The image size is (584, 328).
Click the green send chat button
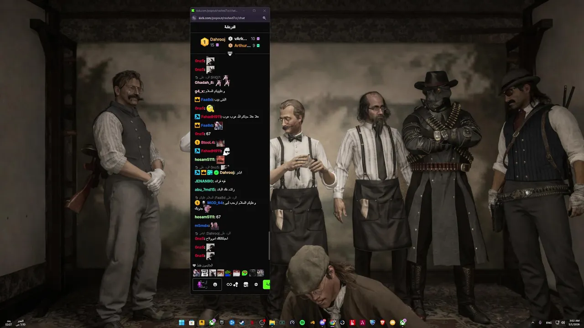[x=267, y=285]
